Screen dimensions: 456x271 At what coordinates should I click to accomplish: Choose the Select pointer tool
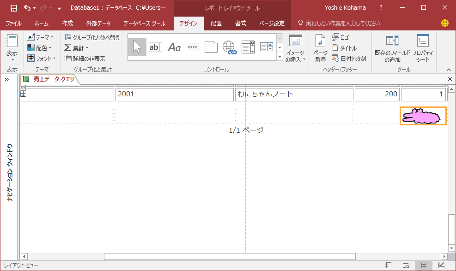137,47
